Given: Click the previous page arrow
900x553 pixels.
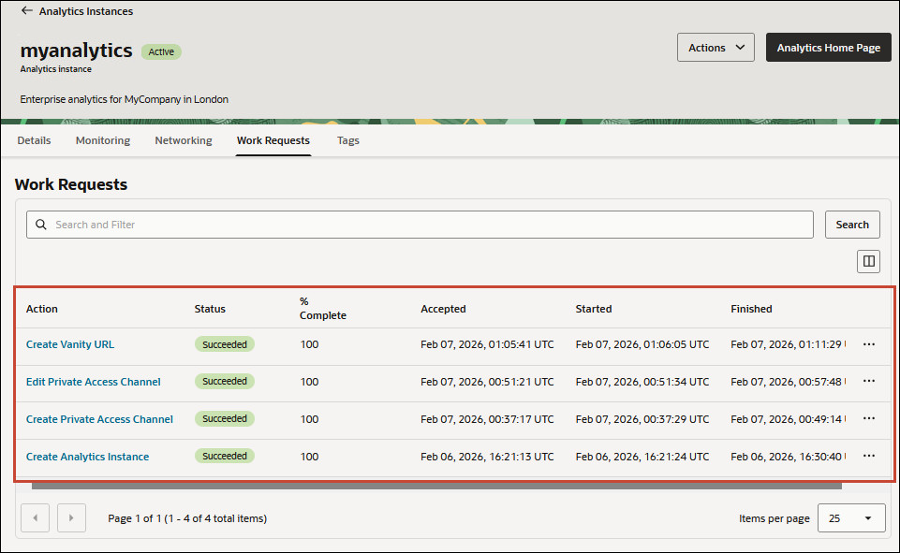Looking at the screenshot, I should [x=35, y=517].
